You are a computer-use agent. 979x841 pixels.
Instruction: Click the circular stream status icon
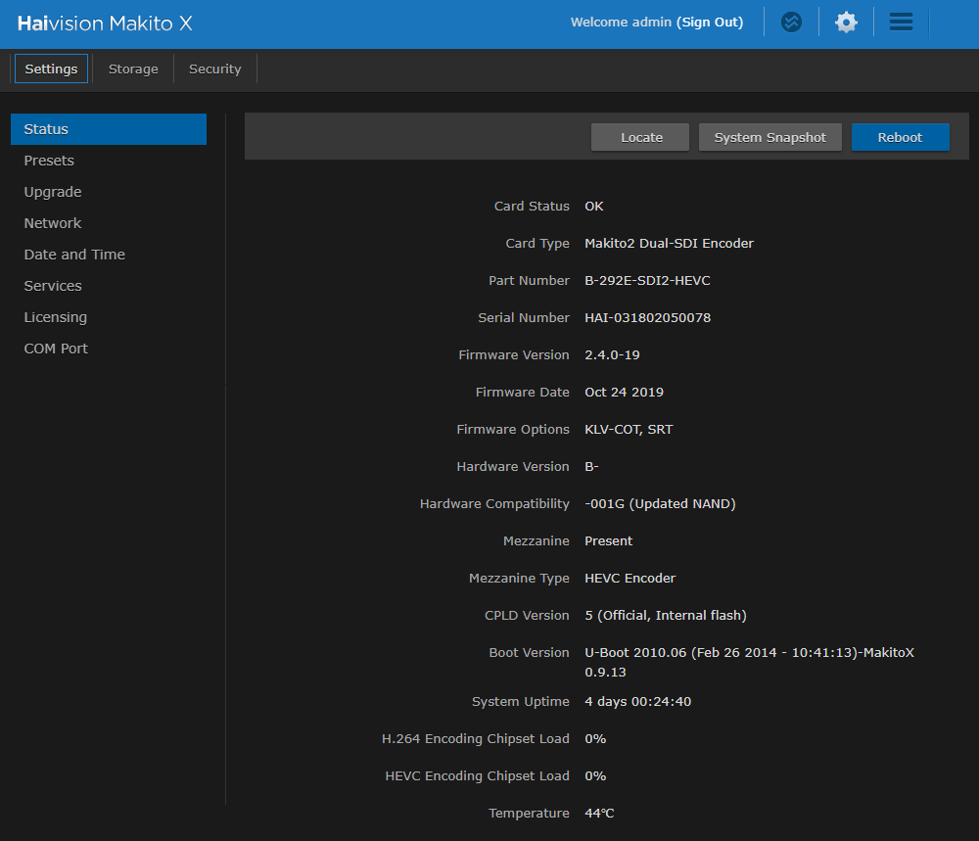point(791,22)
